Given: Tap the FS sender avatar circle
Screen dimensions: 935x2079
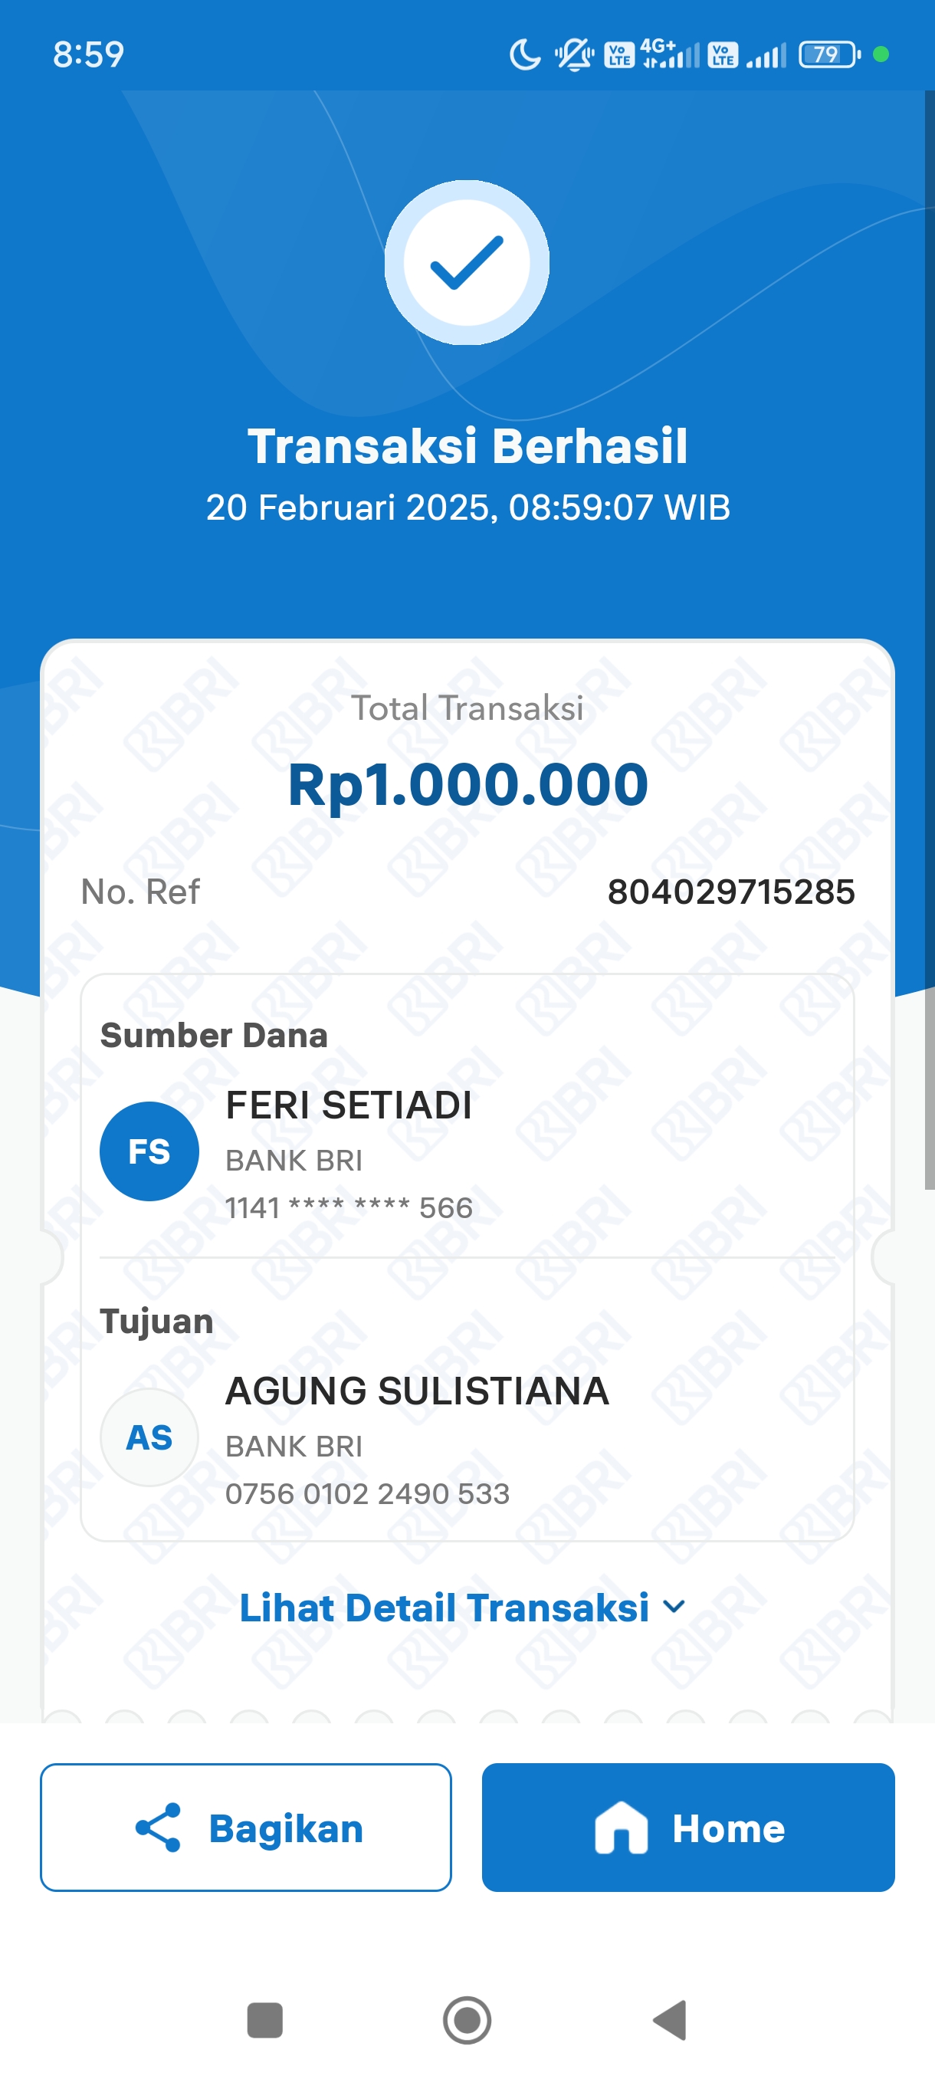Looking at the screenshot, I should coord(149,1151).
